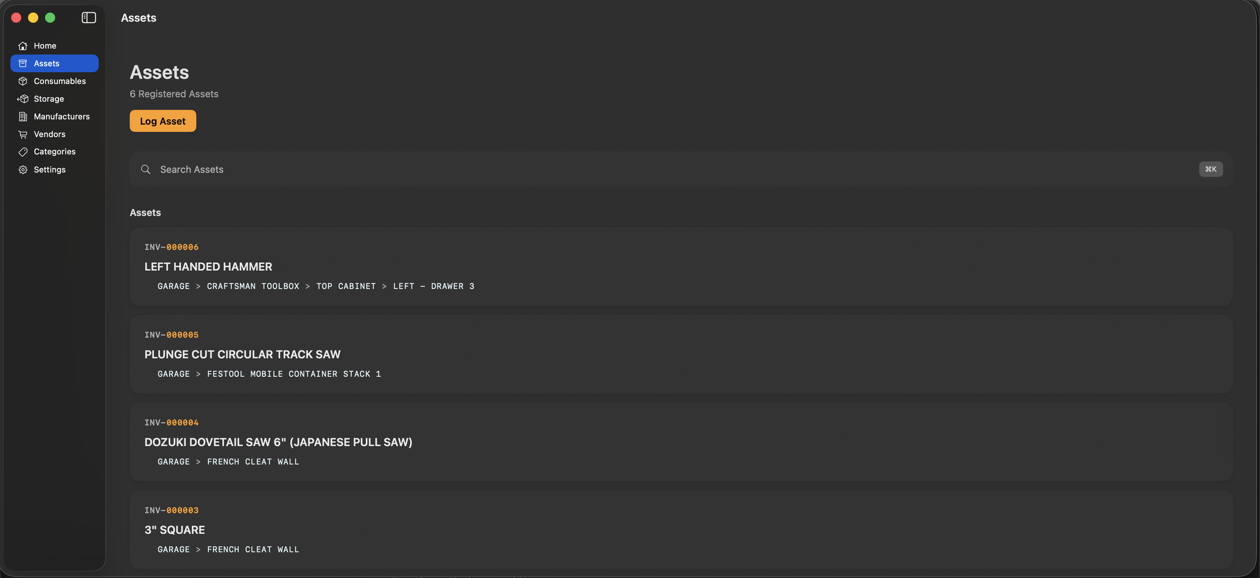This screenshot has width=1260, height=578.
Task: Focus the Search Assets field
Action: point(681,169)
